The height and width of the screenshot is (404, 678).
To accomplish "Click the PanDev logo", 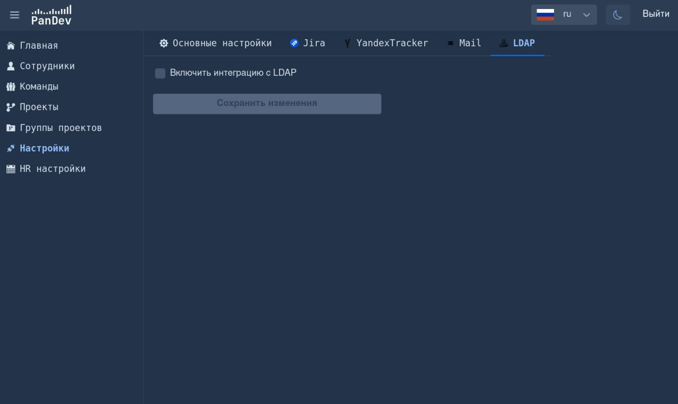I will [51, 14].
